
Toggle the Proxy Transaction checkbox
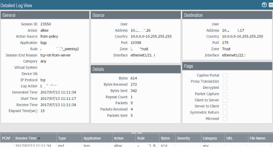pos(225,82)
